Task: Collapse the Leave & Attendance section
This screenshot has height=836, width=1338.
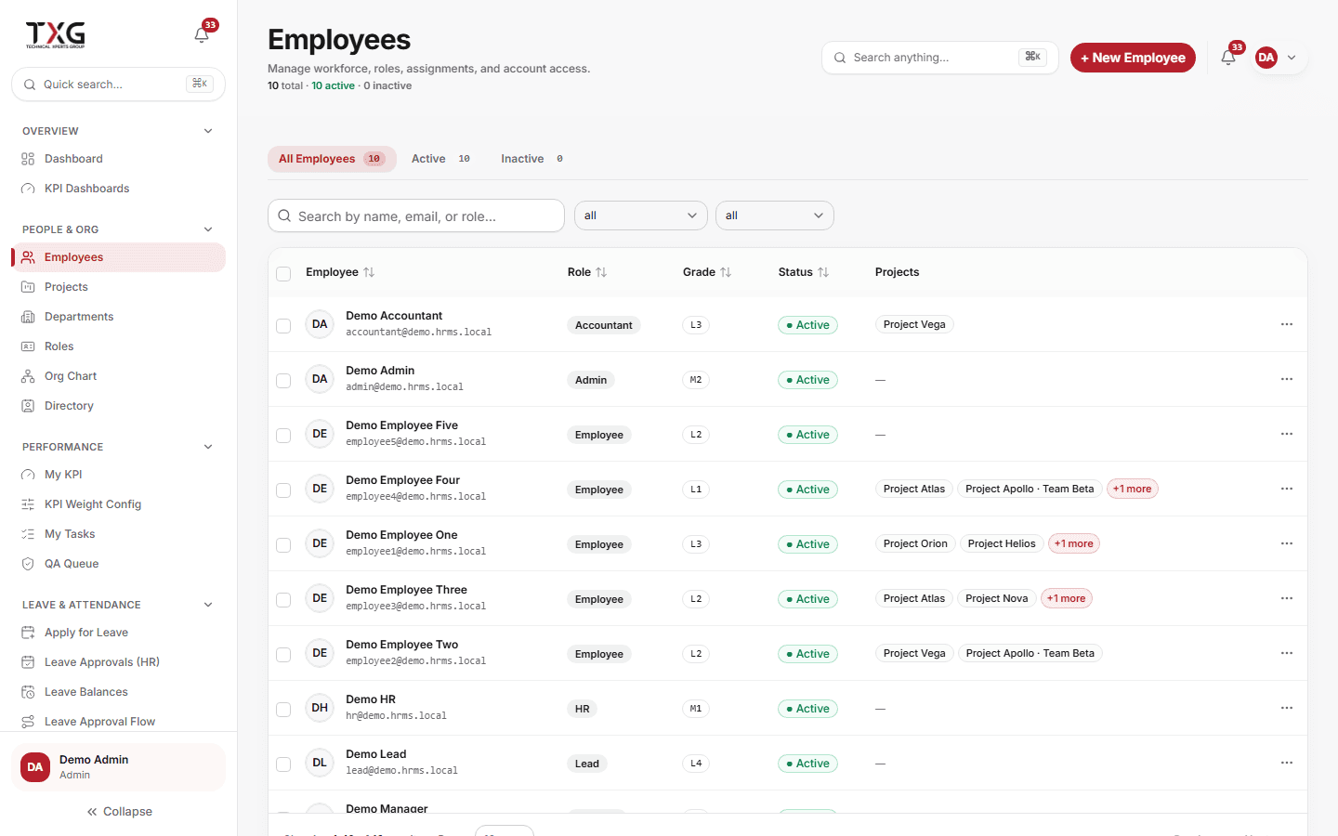Action: (208, 605)
